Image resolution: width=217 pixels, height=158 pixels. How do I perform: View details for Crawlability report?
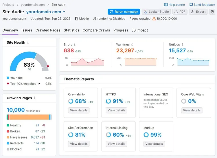(x=79, y=110)
